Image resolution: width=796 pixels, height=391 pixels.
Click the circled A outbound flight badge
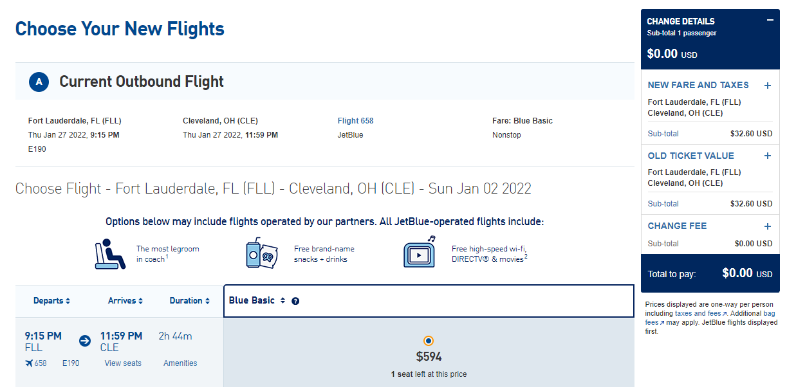(x=39, y=82)
